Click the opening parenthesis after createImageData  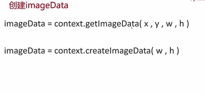click(152, 51)
